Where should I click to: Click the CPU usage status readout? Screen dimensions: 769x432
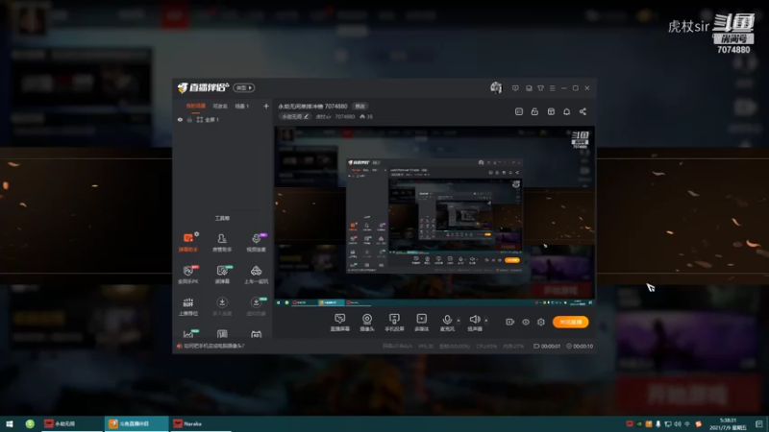pyautogui.click(x=486, y=346)
